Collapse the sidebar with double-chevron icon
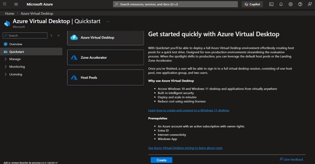 (58, 35)
